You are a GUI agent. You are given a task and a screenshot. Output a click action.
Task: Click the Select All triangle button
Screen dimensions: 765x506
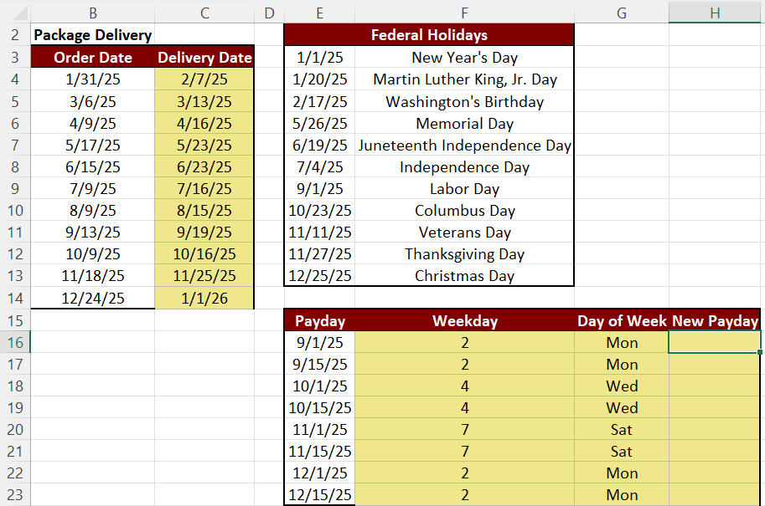tap(17, 13)
